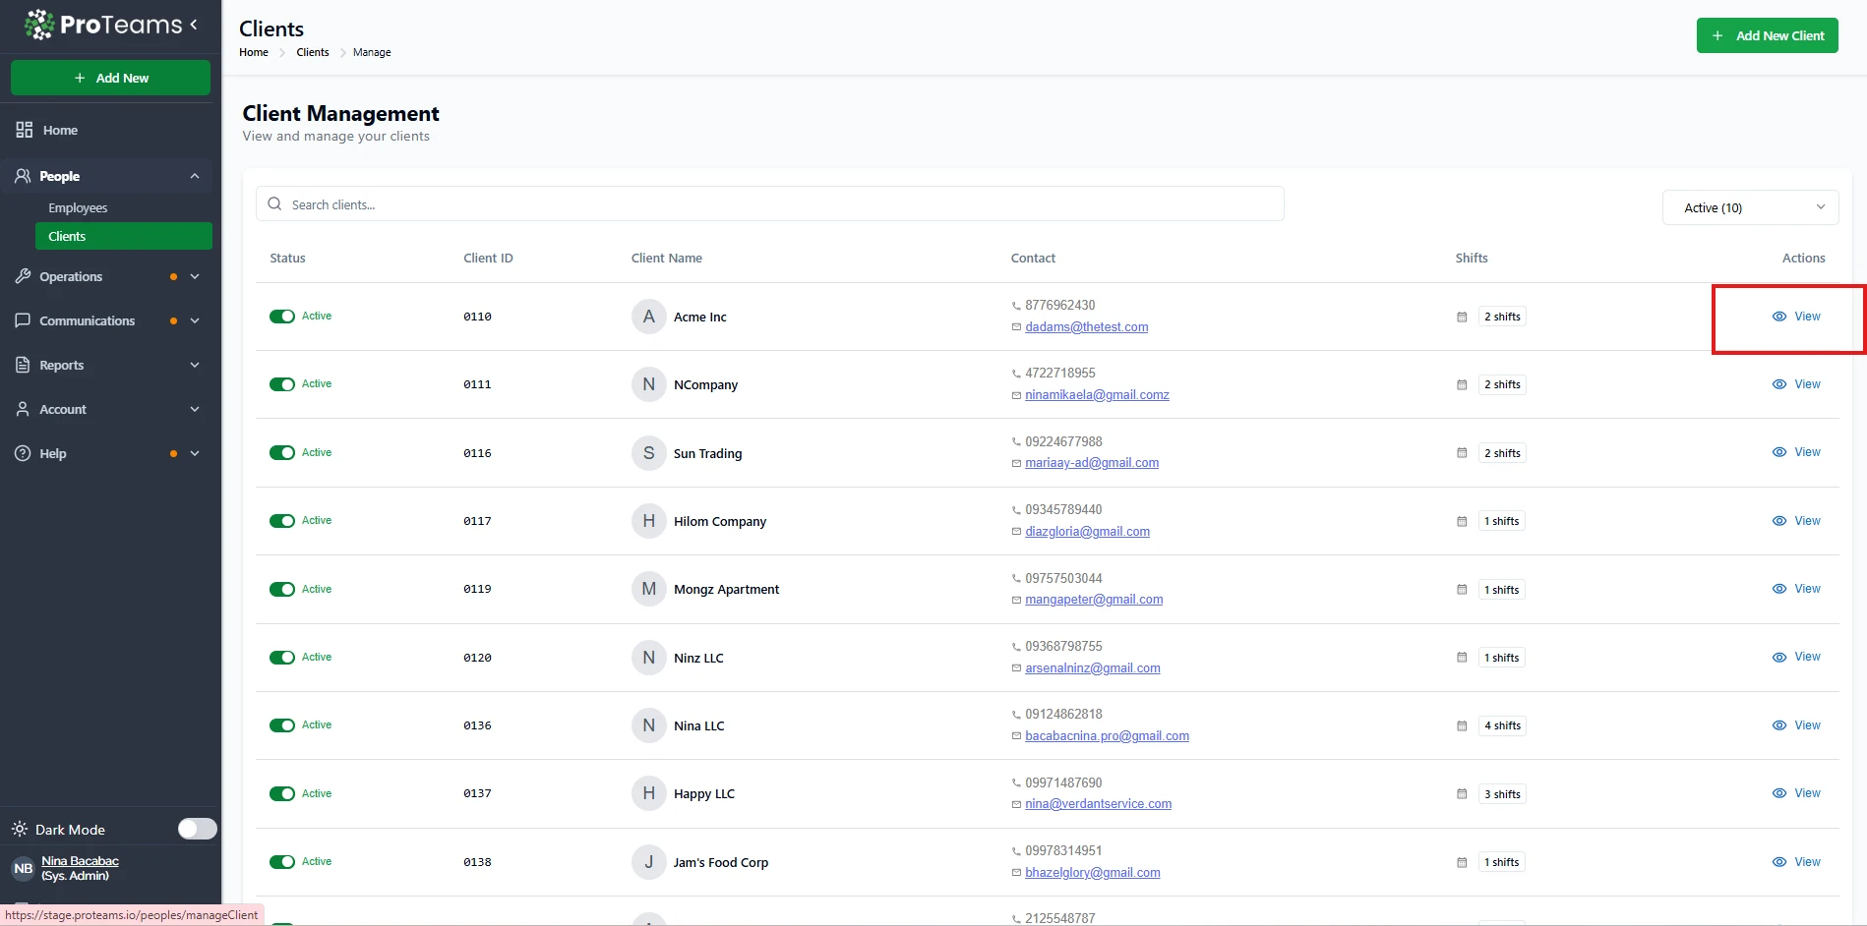Toggle Dark Mode switch on
Image resolution: width=1867 pixels, height=926 pixels.
pos(197,829)
